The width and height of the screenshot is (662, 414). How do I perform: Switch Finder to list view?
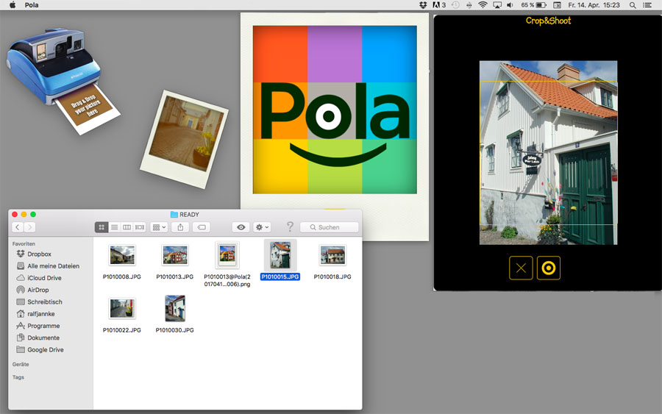point(114,227)
